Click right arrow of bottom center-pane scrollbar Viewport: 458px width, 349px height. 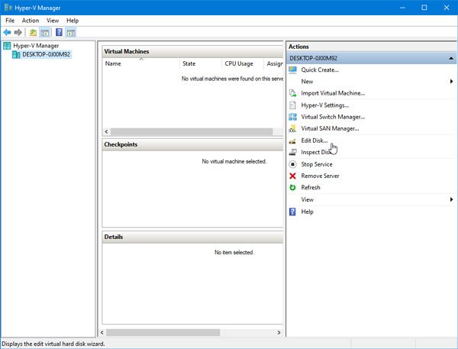coord(279,333)
